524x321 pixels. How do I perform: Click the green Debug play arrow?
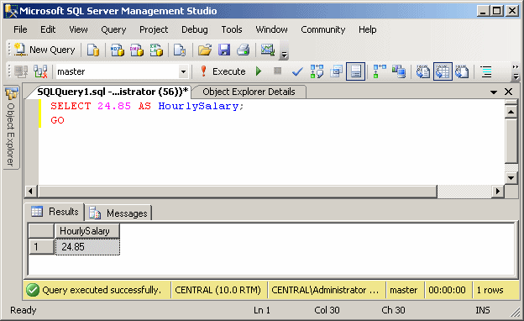point(259,71)
